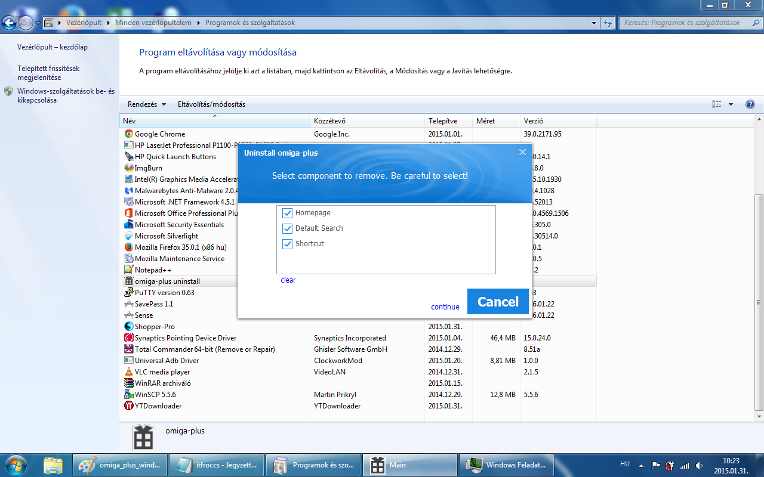
Task: Click the help question mark icon
Action: click(x=750, y=104)
